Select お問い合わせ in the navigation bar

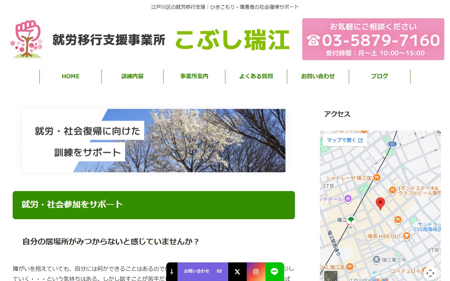[x=318, y=76]
